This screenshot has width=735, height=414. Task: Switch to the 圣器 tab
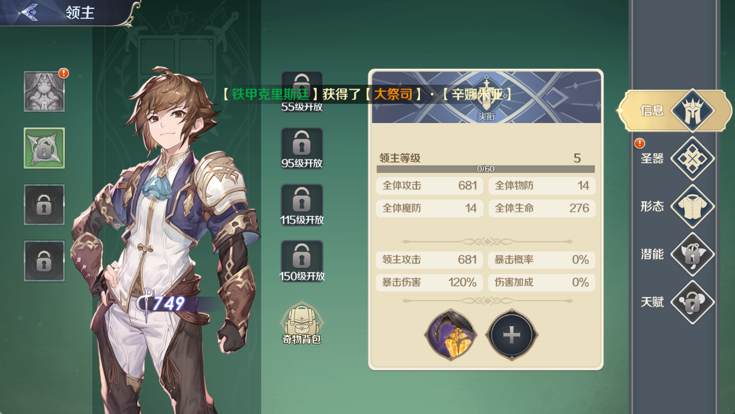coord(673,158)
